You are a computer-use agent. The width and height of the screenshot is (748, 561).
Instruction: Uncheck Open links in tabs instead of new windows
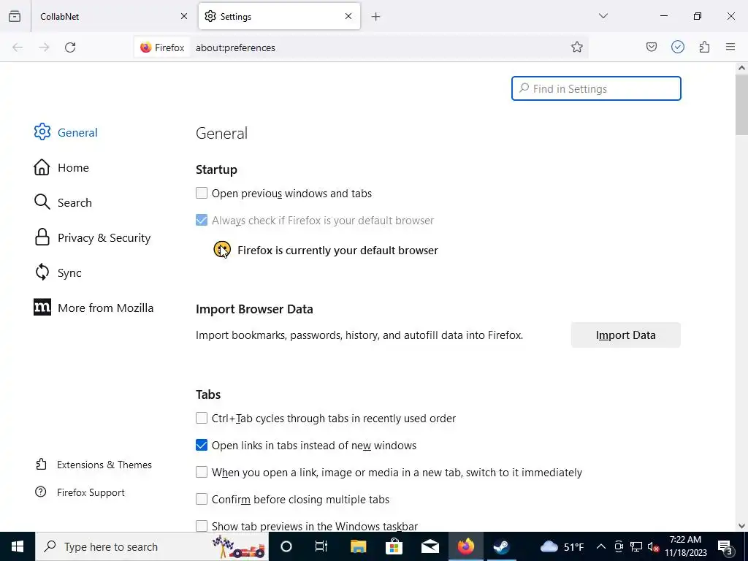[x=202, y=445]
